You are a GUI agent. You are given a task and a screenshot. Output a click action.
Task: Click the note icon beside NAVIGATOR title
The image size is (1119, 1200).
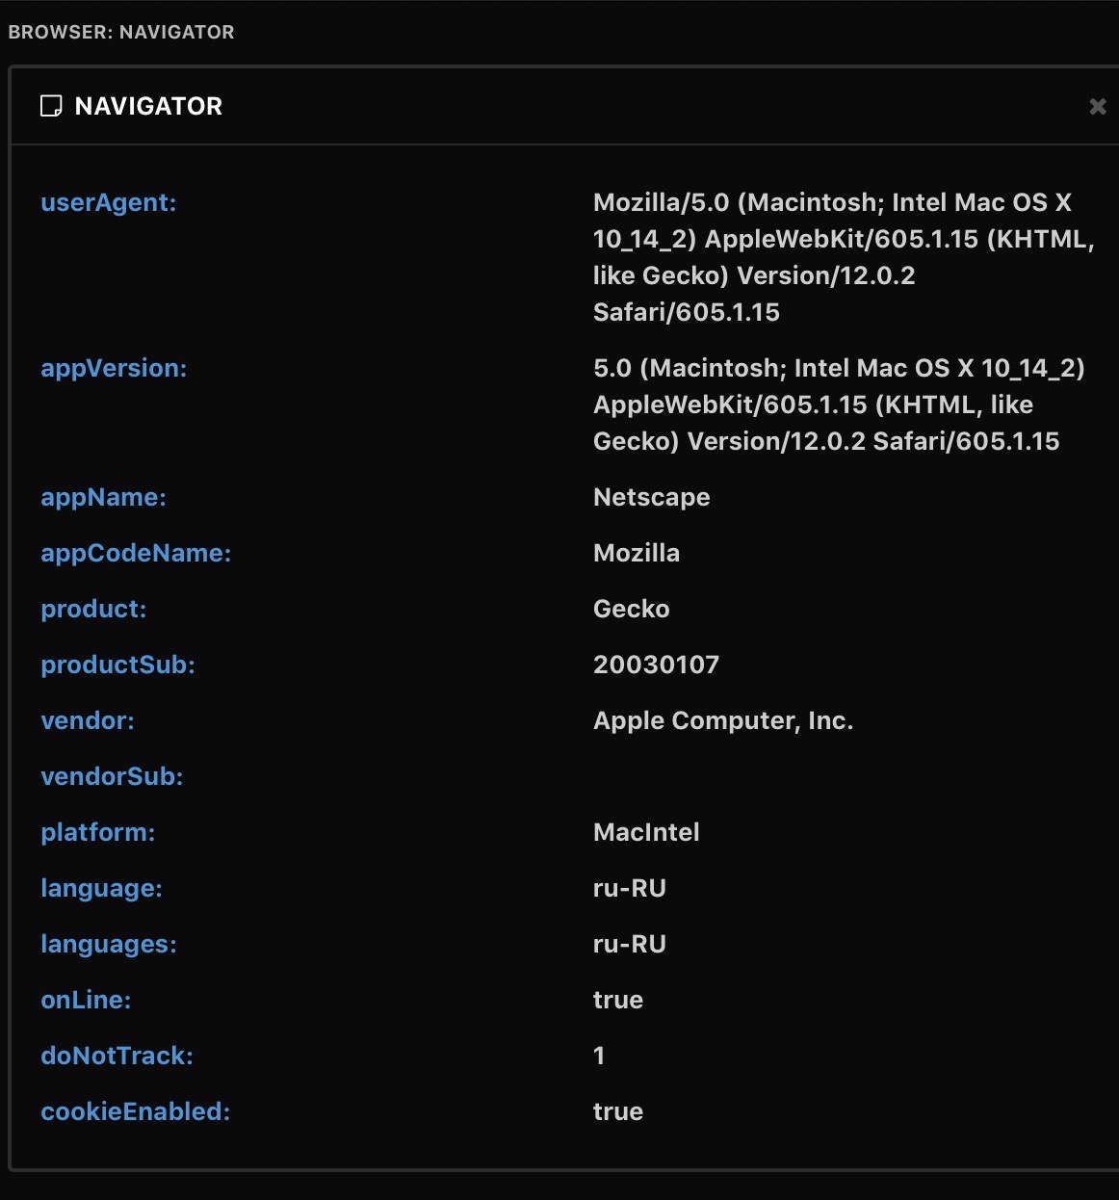(51, 106)
